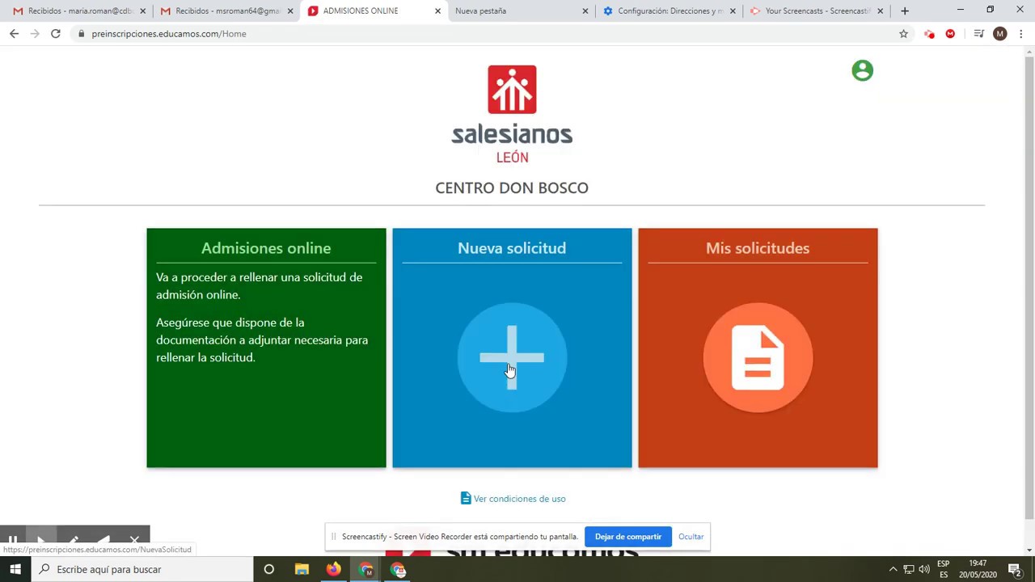Viewport: 1035px width, 582px height.
Task: Go back with the browser back arrow
Action: tap(14, 34)
